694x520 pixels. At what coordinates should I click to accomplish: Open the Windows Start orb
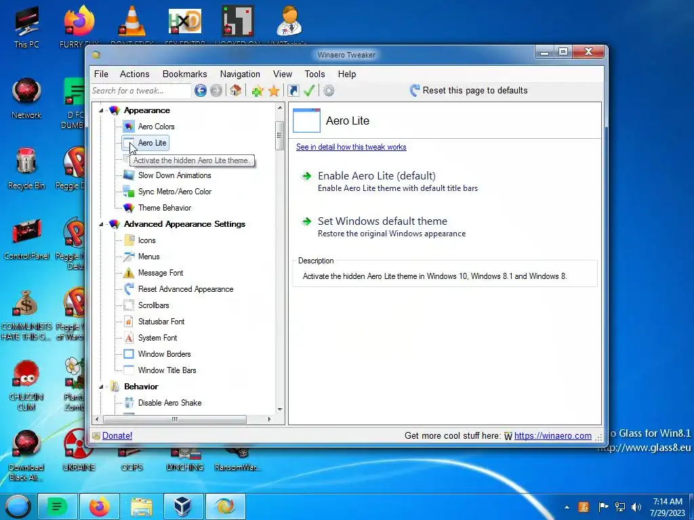pos(18,506)
